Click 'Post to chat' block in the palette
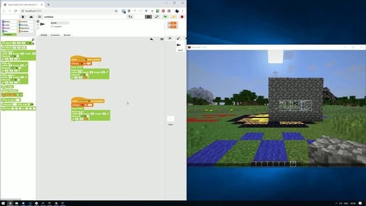The width and height of the screenshot is (366, 206). pyautogui.click(x=11, y=100)
